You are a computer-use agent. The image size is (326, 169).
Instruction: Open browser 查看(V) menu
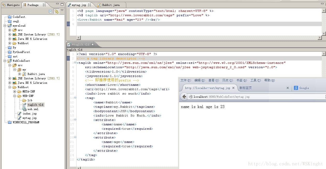pos(214,80)
